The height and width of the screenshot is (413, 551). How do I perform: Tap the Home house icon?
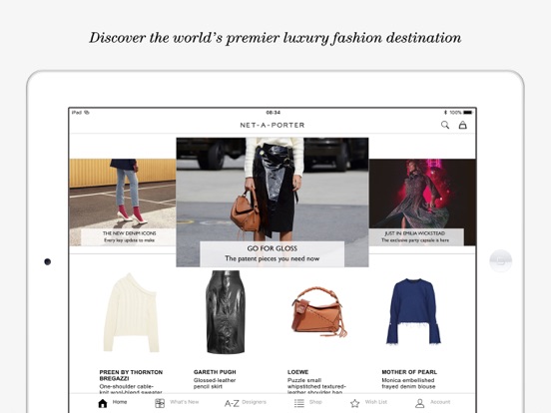coord(103,403)
